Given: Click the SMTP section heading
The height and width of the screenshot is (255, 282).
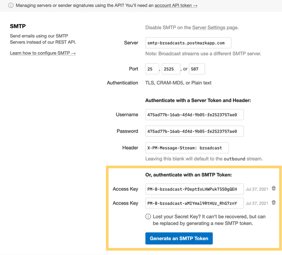Looking at the screenshot, I should click(x=18, y=26).
